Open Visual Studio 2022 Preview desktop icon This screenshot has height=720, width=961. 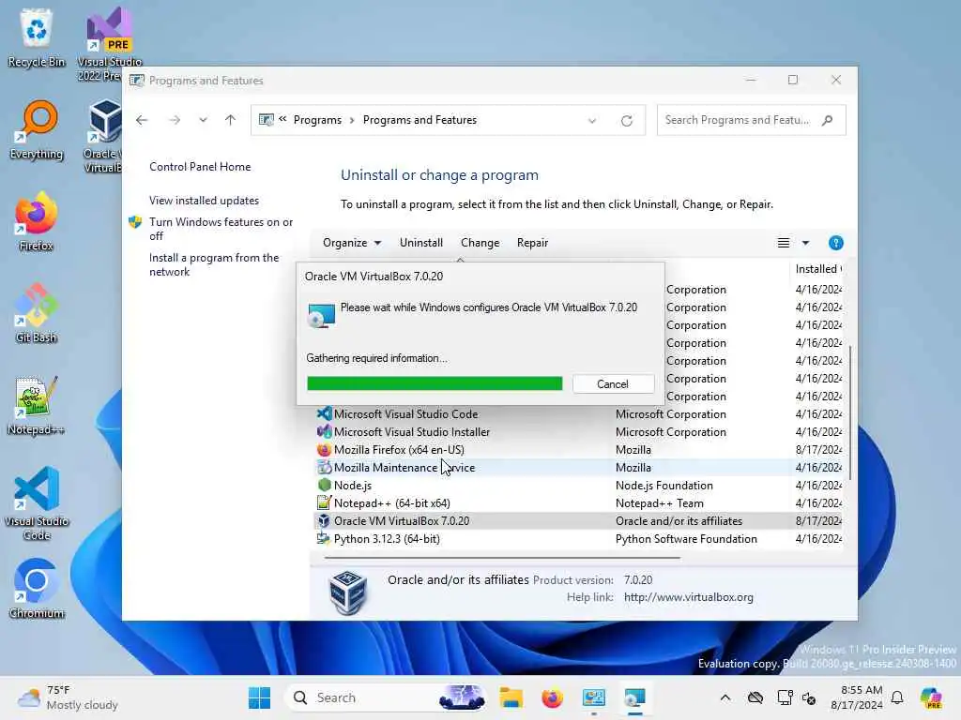109,43
